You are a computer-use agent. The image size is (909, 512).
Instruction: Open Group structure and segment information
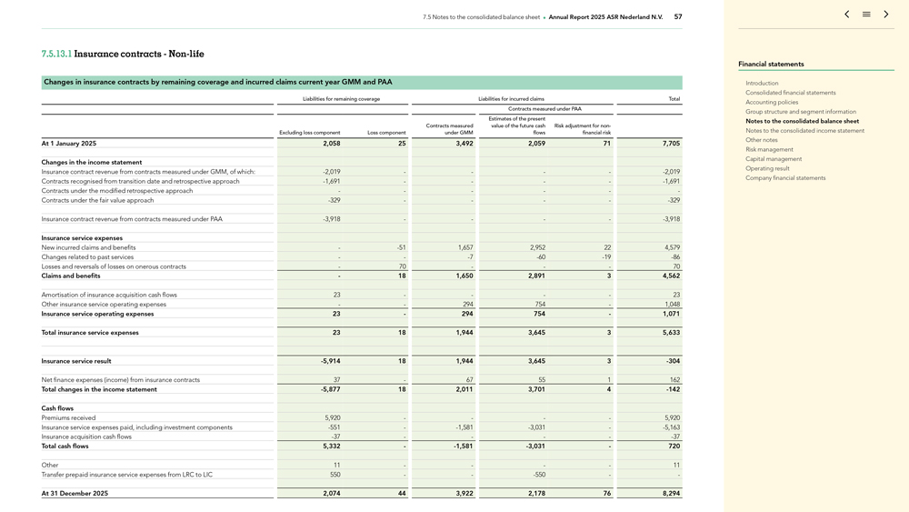(800, 112)
